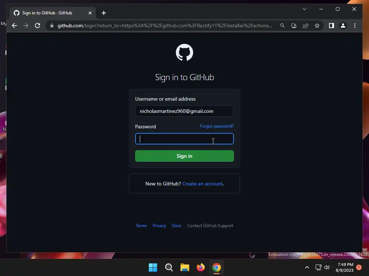The height and width of the screenshot is (276, 369).
Task: Open the Chrome profile menu
Action: [x=343, y=26]
